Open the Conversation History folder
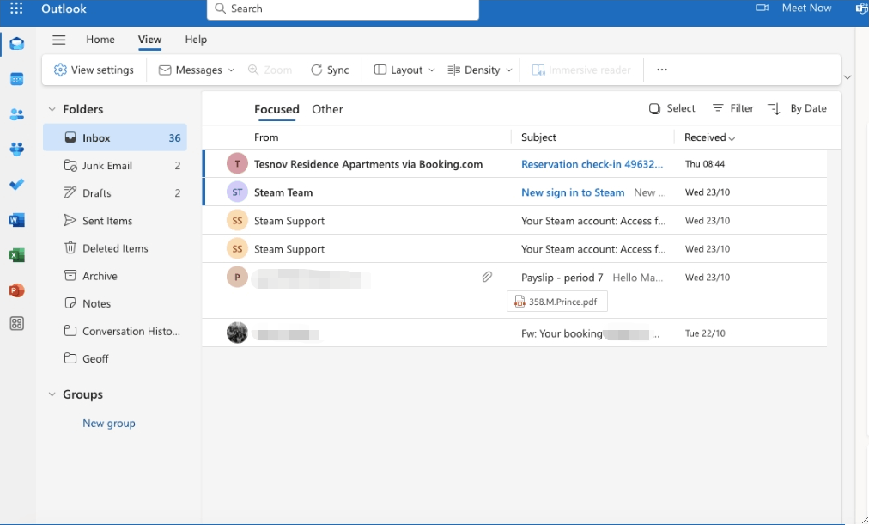This screenshot has height=525, width=869. tap(115, 331)
